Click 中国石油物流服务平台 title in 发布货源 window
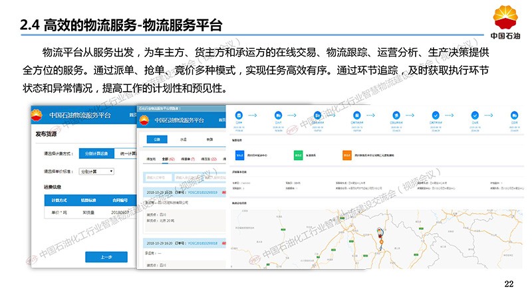532x299 pixels. (80, 115)
